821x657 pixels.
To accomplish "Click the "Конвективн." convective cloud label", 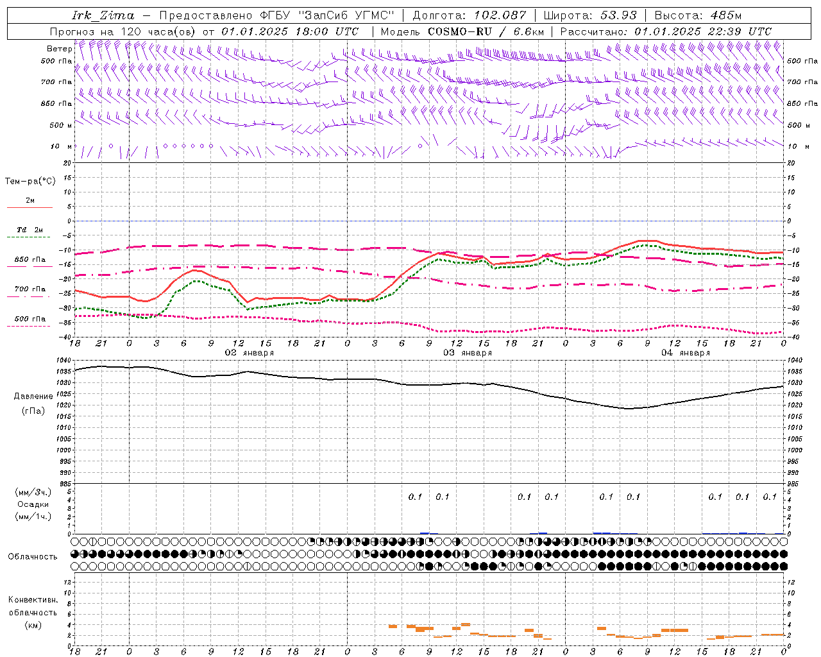I will click(x=33, y=600).
